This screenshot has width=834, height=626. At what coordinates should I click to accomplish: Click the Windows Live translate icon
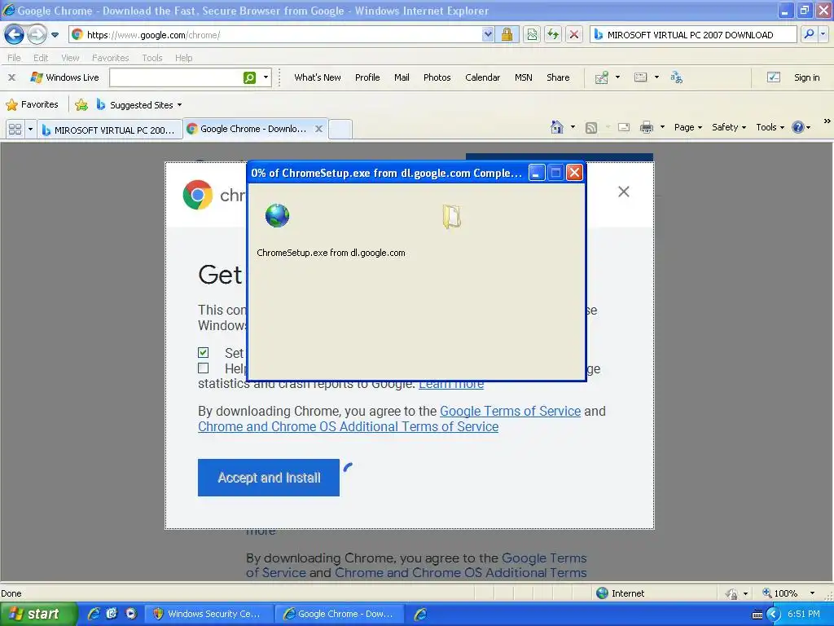677,77
